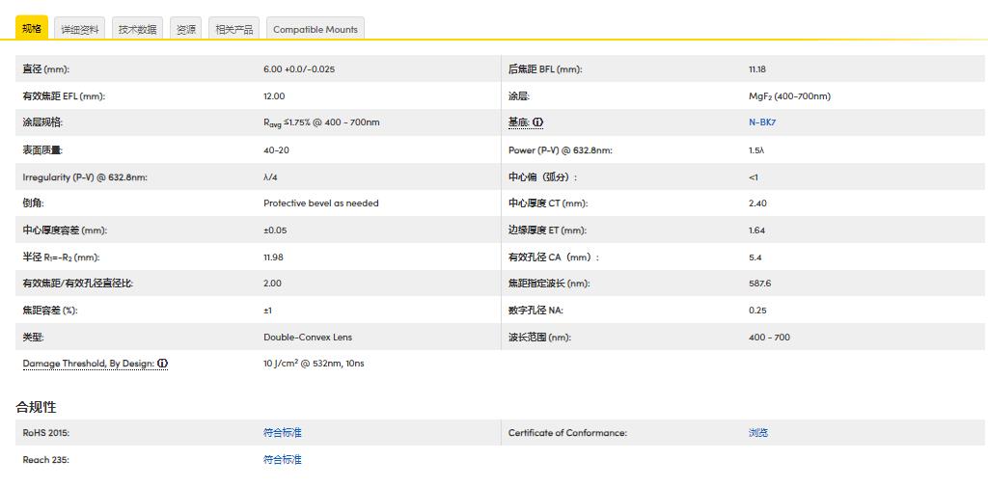This screenshot has width=988, height=487.
Task: Click the Power (P-V) value 1.5λ
Action: (756, 149)
